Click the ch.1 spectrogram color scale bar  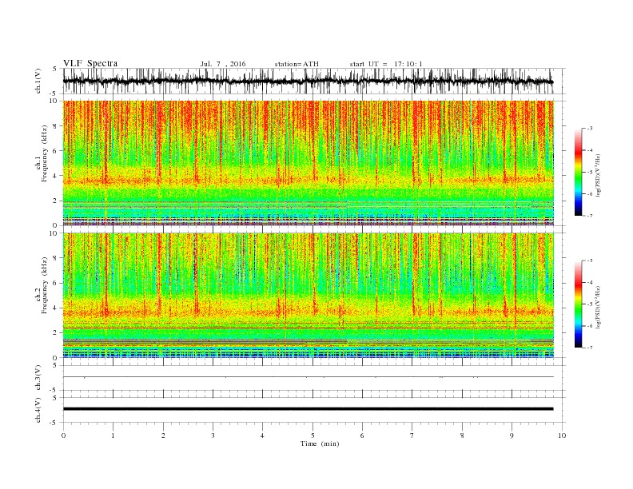[x=578, y=172]
